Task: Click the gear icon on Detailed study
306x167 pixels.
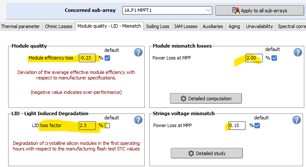Action: [191, 153]
